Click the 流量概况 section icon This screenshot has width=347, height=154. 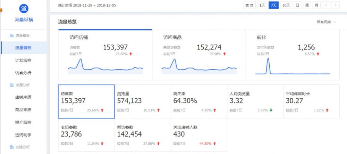point(12,36)
